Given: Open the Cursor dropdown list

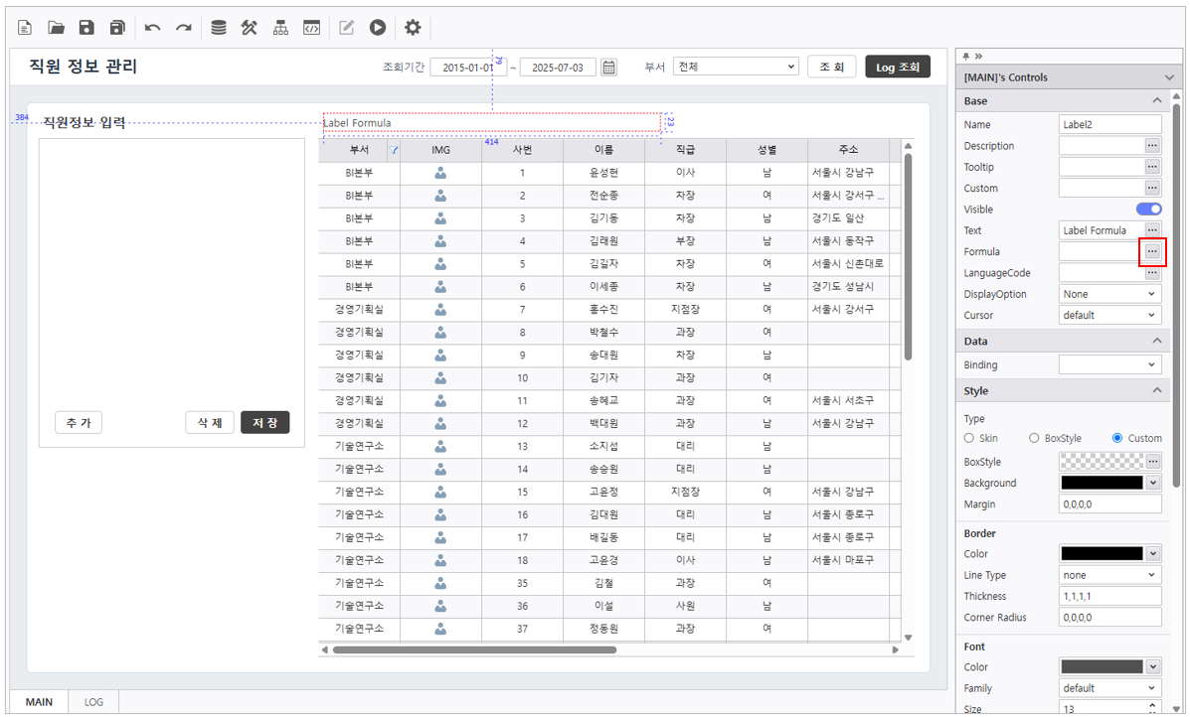Looking at the screenshot, I should tap(1109, 315).
